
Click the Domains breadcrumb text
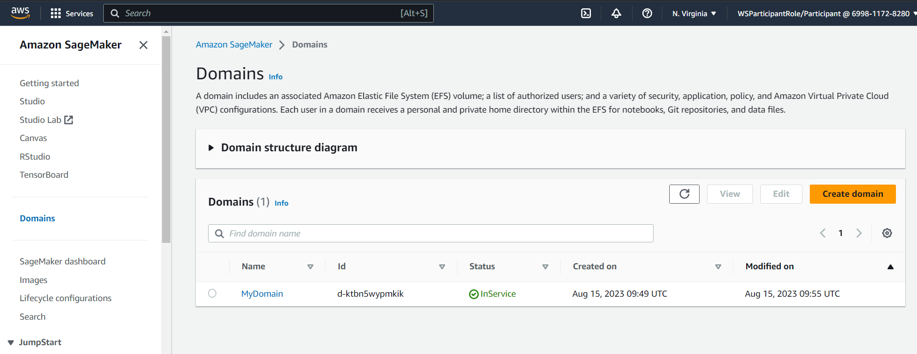tap(310, 45)
